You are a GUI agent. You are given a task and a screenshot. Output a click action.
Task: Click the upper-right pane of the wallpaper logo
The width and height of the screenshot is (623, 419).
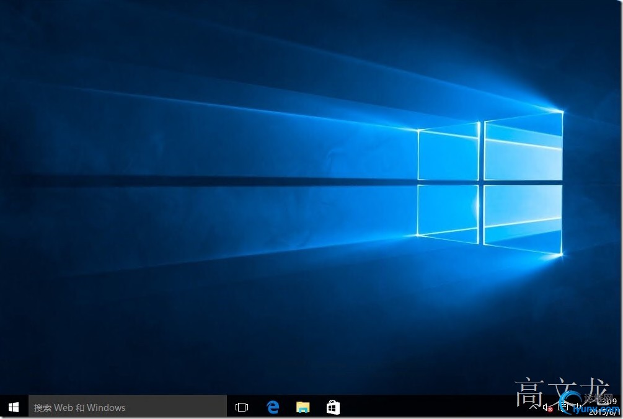point(523,149)
